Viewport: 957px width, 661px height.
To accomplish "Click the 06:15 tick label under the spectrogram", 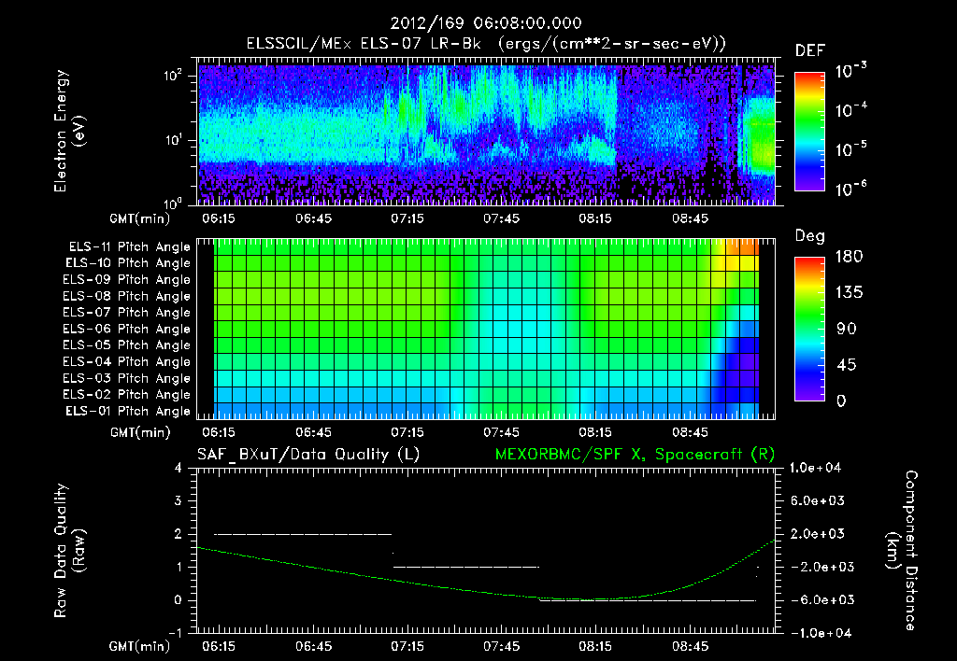I will (x=219, y=218).
